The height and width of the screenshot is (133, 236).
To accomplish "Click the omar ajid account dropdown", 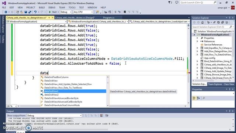I will 223,7.
